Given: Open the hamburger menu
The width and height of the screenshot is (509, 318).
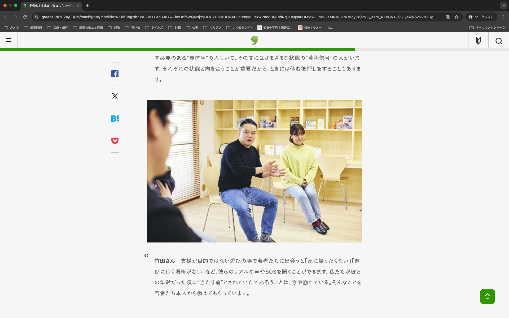Looking at the screenshot, I should tap(9, 40).
